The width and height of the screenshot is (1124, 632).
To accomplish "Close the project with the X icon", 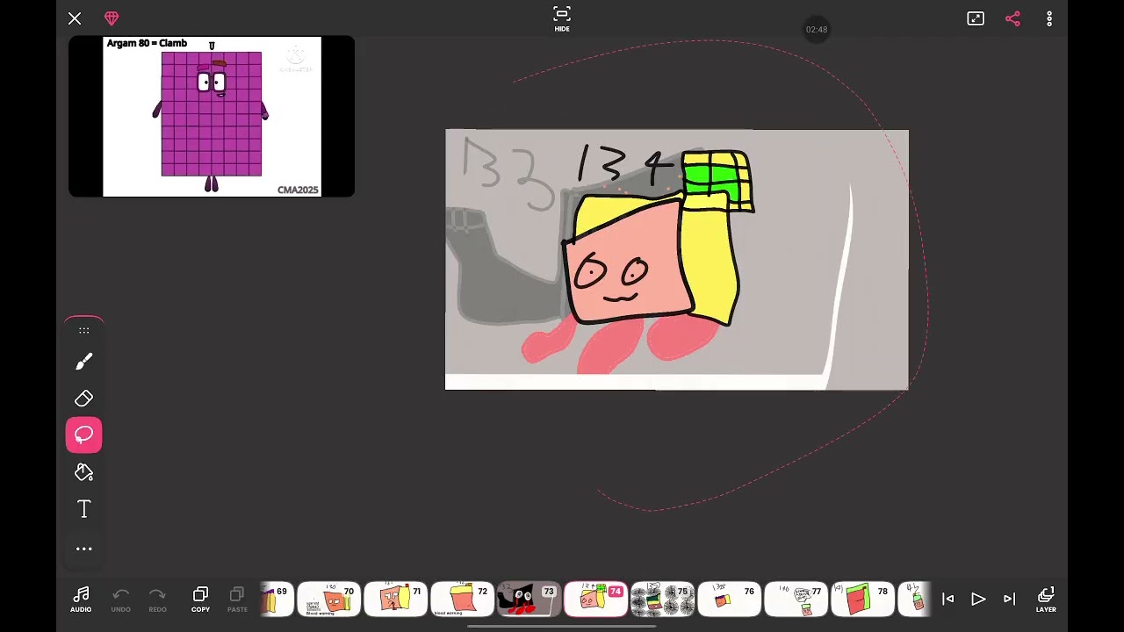I will pyautogui.click(x=75, y=18).
